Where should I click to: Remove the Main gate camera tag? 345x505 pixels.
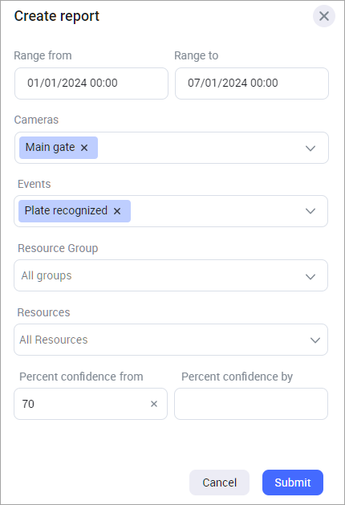[x=84, y=148]
